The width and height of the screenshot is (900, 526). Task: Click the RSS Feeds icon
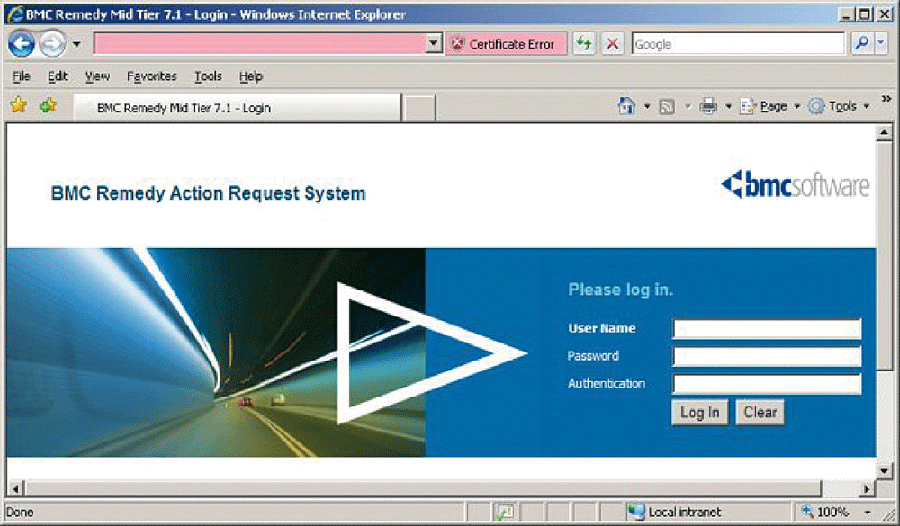pos(667,107)
